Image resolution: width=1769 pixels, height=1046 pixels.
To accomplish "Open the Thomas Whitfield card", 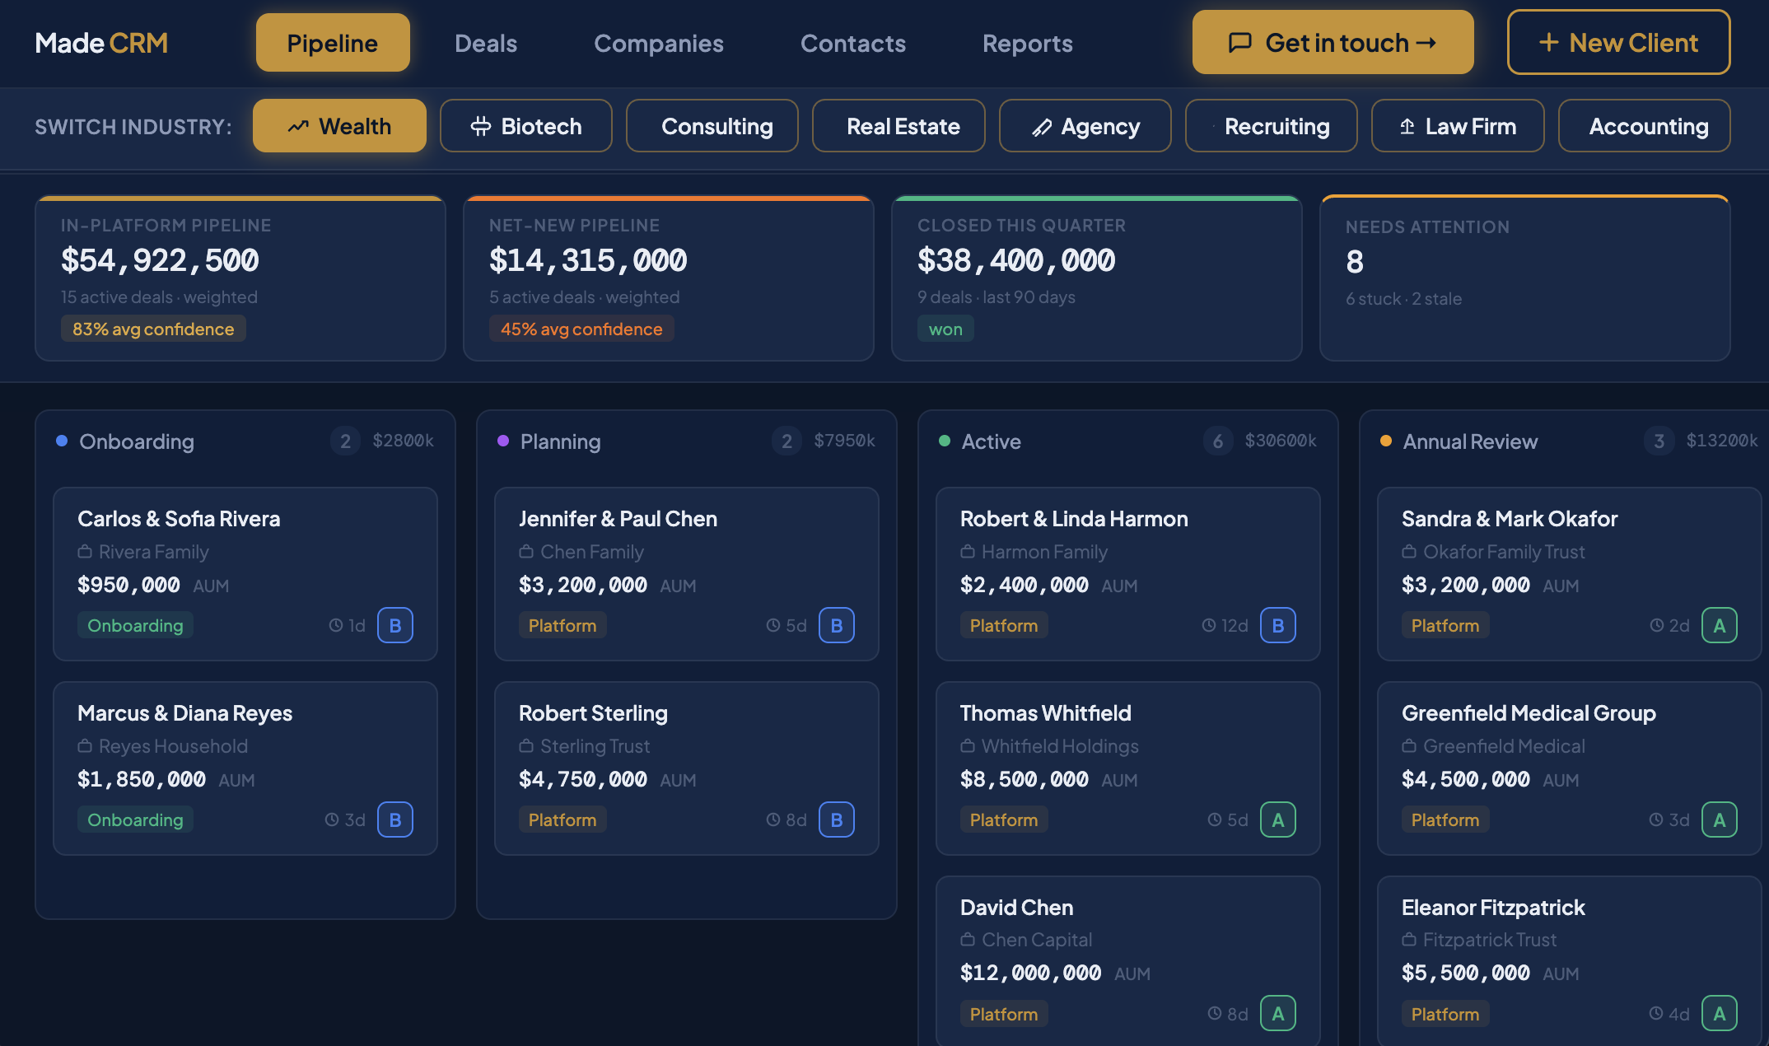I will pyautogui.click(x=1128, y=768).
